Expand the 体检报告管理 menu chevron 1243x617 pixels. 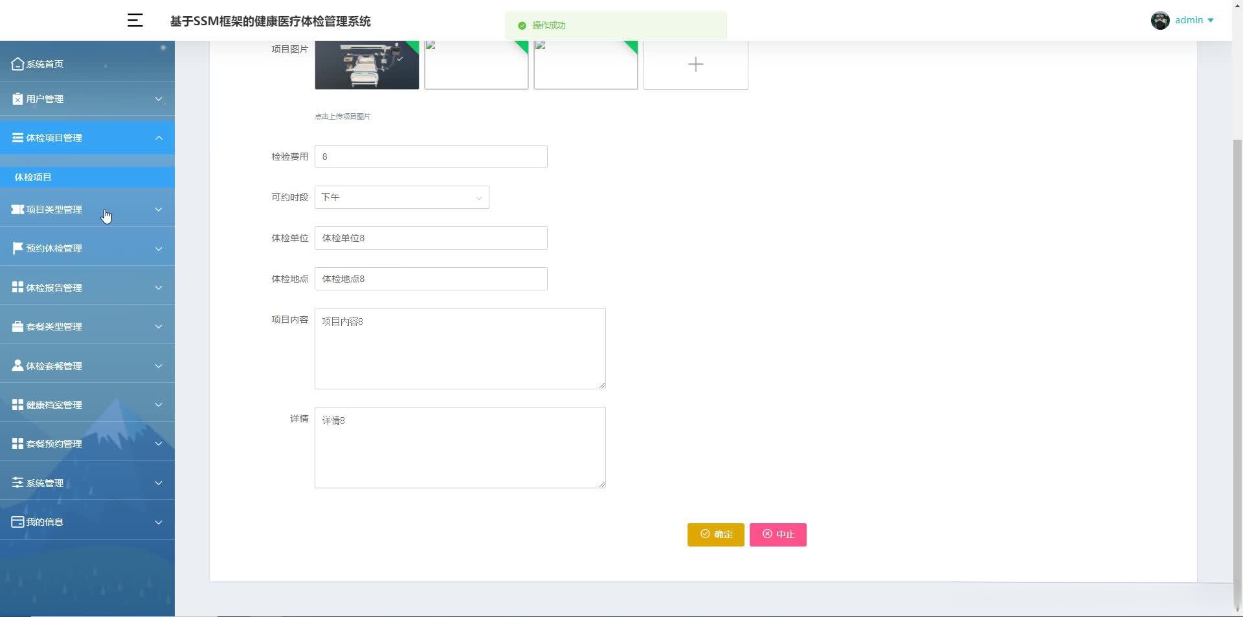(x=159, y=288)
